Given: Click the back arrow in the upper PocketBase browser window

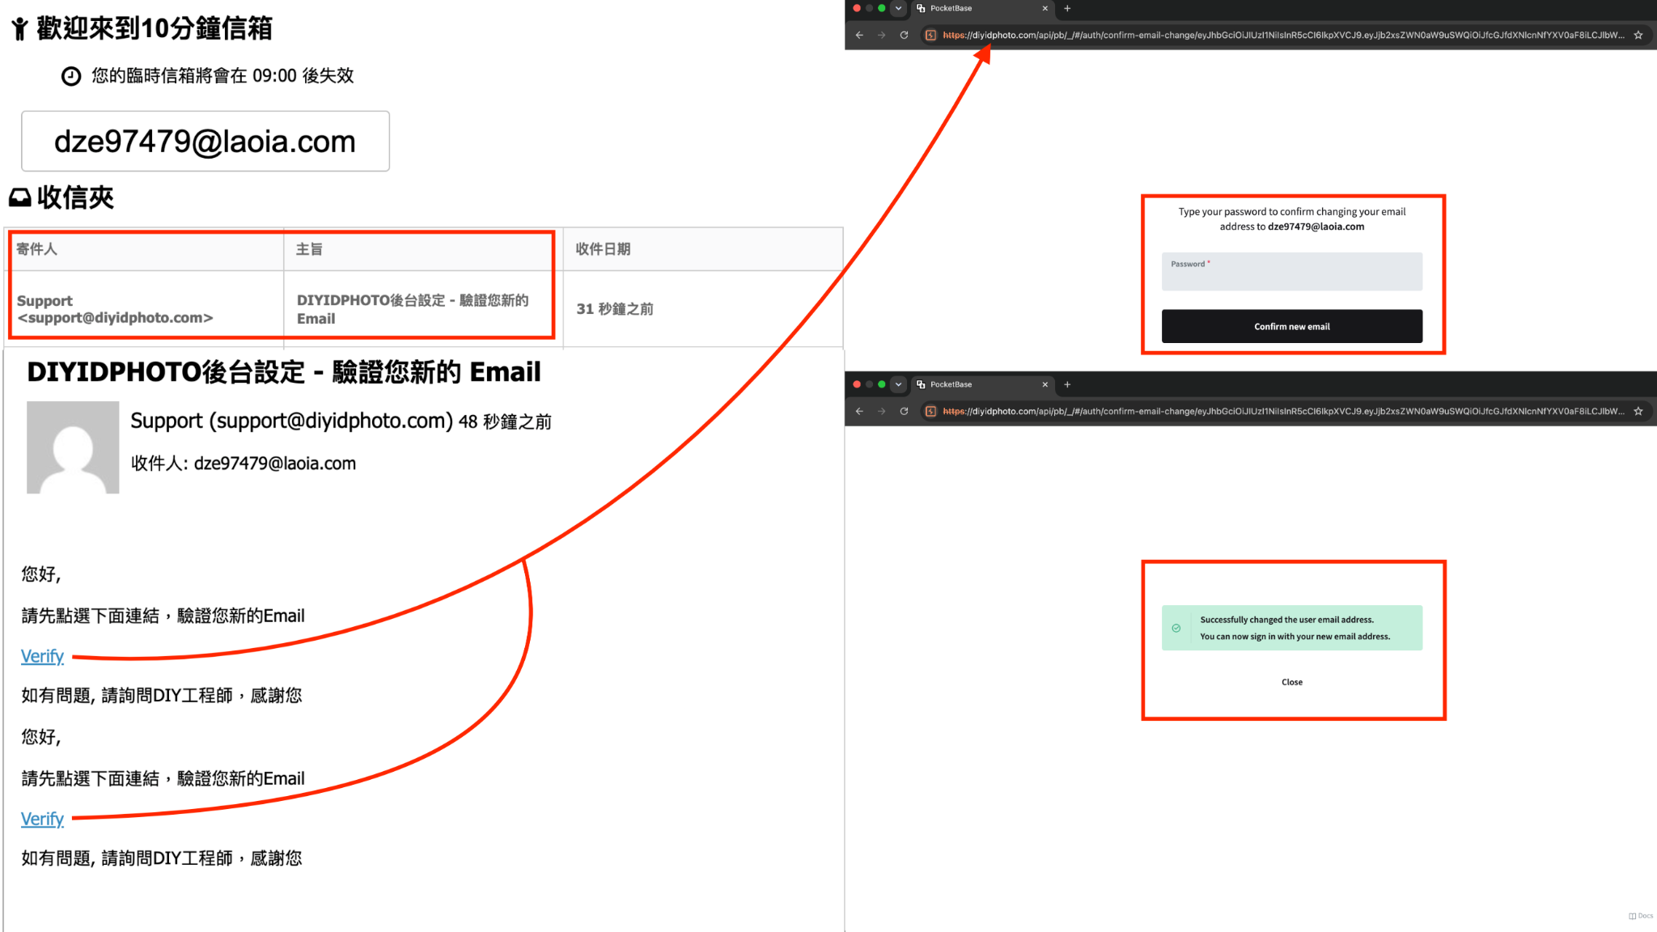Looking at the screenshot, I should [x=859, y=35].
